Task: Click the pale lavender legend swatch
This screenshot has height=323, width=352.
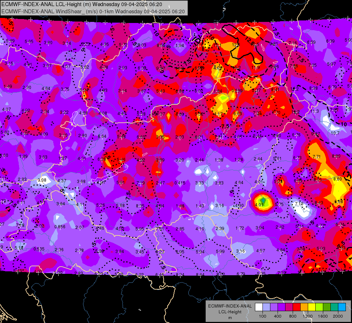Action: (x=266, y=307)
